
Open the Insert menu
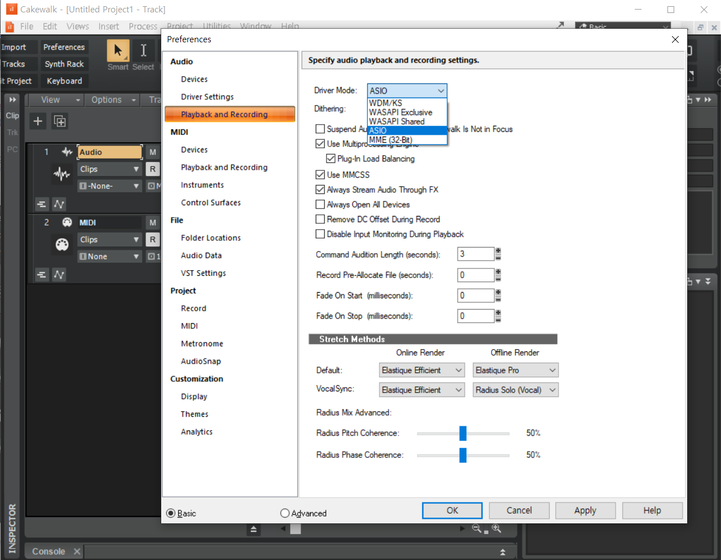point(109,27)
